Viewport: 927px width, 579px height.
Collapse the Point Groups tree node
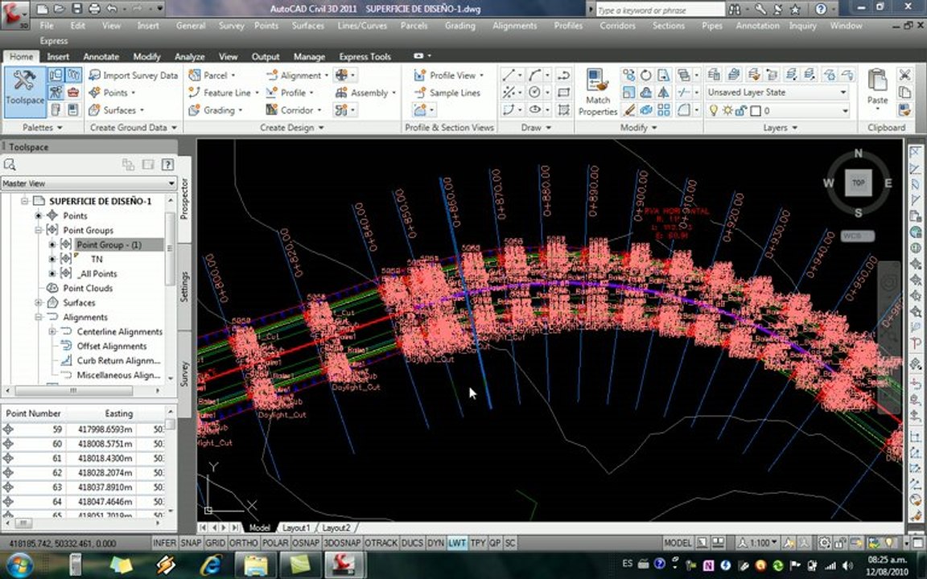[39, 230]
